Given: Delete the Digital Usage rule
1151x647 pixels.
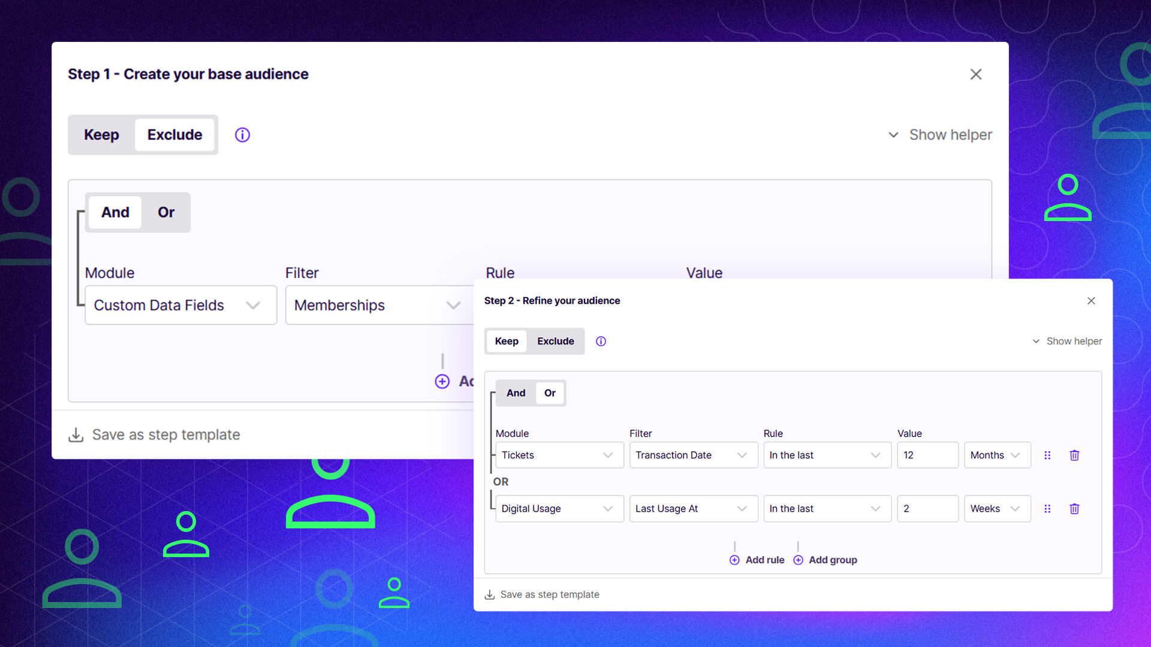Looking at the screenshot, I should (1074, 509).
